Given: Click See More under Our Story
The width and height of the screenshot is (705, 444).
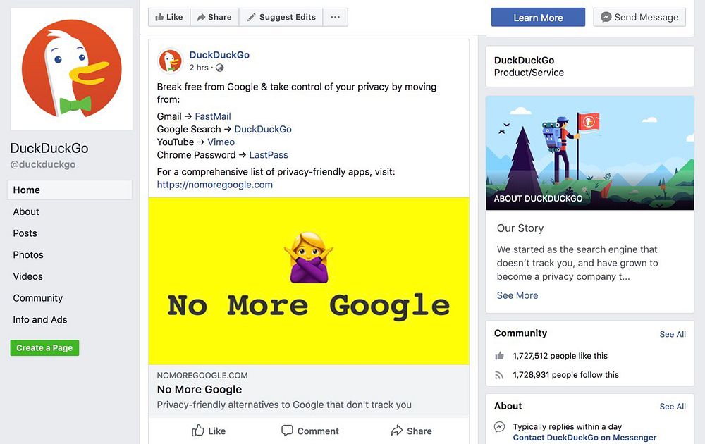Looking at the screenshot, I should coord(517,295).
